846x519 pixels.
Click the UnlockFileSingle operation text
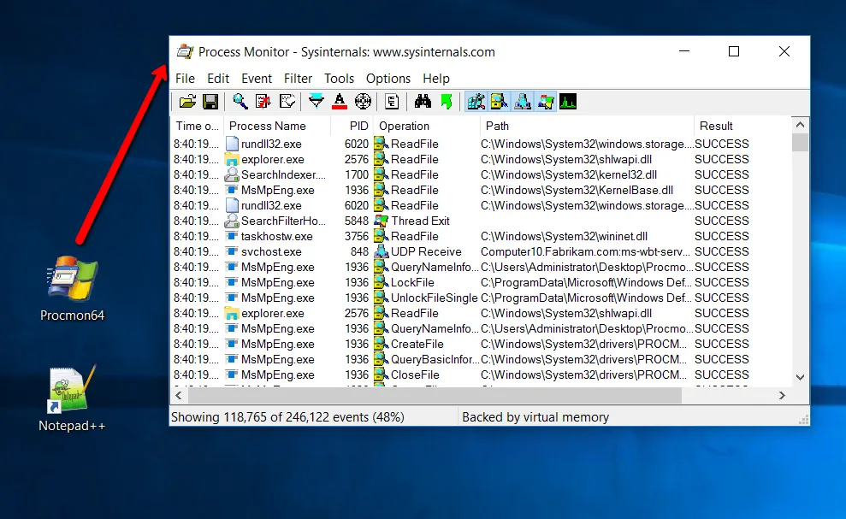click(x=435, y=298)
